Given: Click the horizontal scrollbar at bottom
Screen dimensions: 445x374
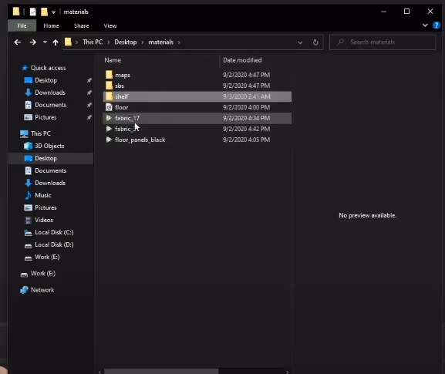Looking at the screenshot, I should coord(161,371).
